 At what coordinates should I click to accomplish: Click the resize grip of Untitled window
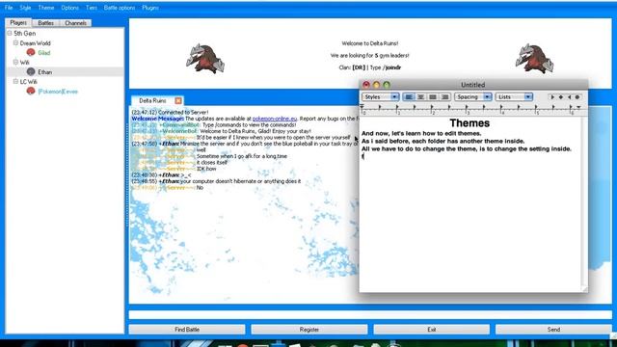pyautogui.click(x=584, y=289)
